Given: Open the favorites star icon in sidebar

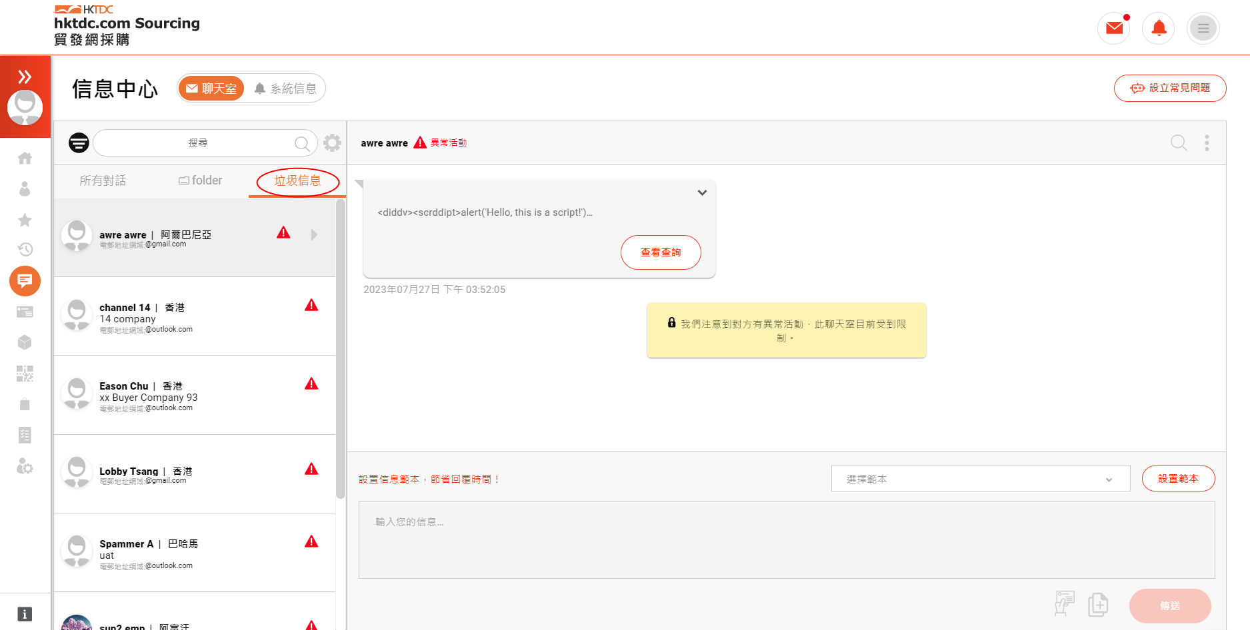Looking at the screenshot, I should pos(25,220).
